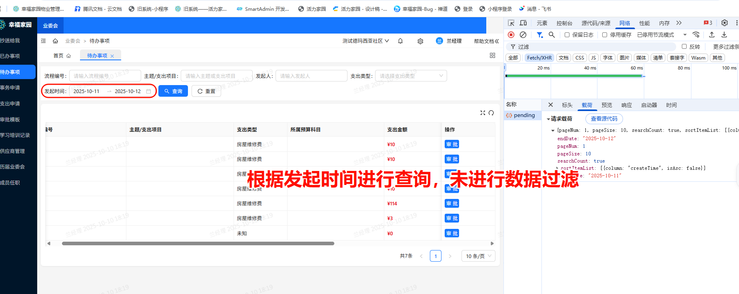The image size is (739, 294).
Task: Open the 测试德玛西亚社区 community dropdown
Action: (x=366, y=41)
